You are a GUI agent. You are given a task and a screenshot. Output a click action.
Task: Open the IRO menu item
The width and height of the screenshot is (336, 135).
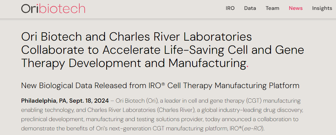click(230, 8)
